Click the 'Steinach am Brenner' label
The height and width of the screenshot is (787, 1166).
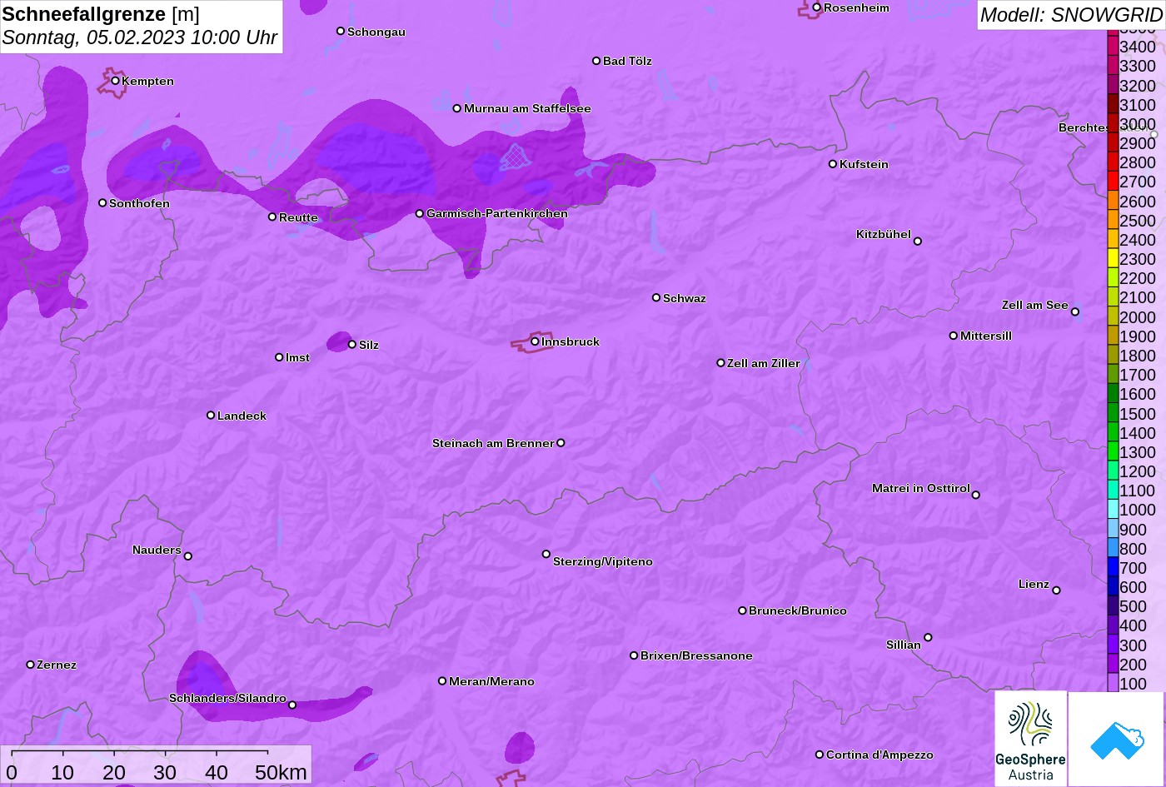pos(493,443)
